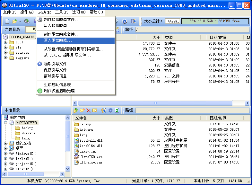Click the upper 路径 input field
The image size is (252, 185).
pyautogui.click(x=192, y=30)
